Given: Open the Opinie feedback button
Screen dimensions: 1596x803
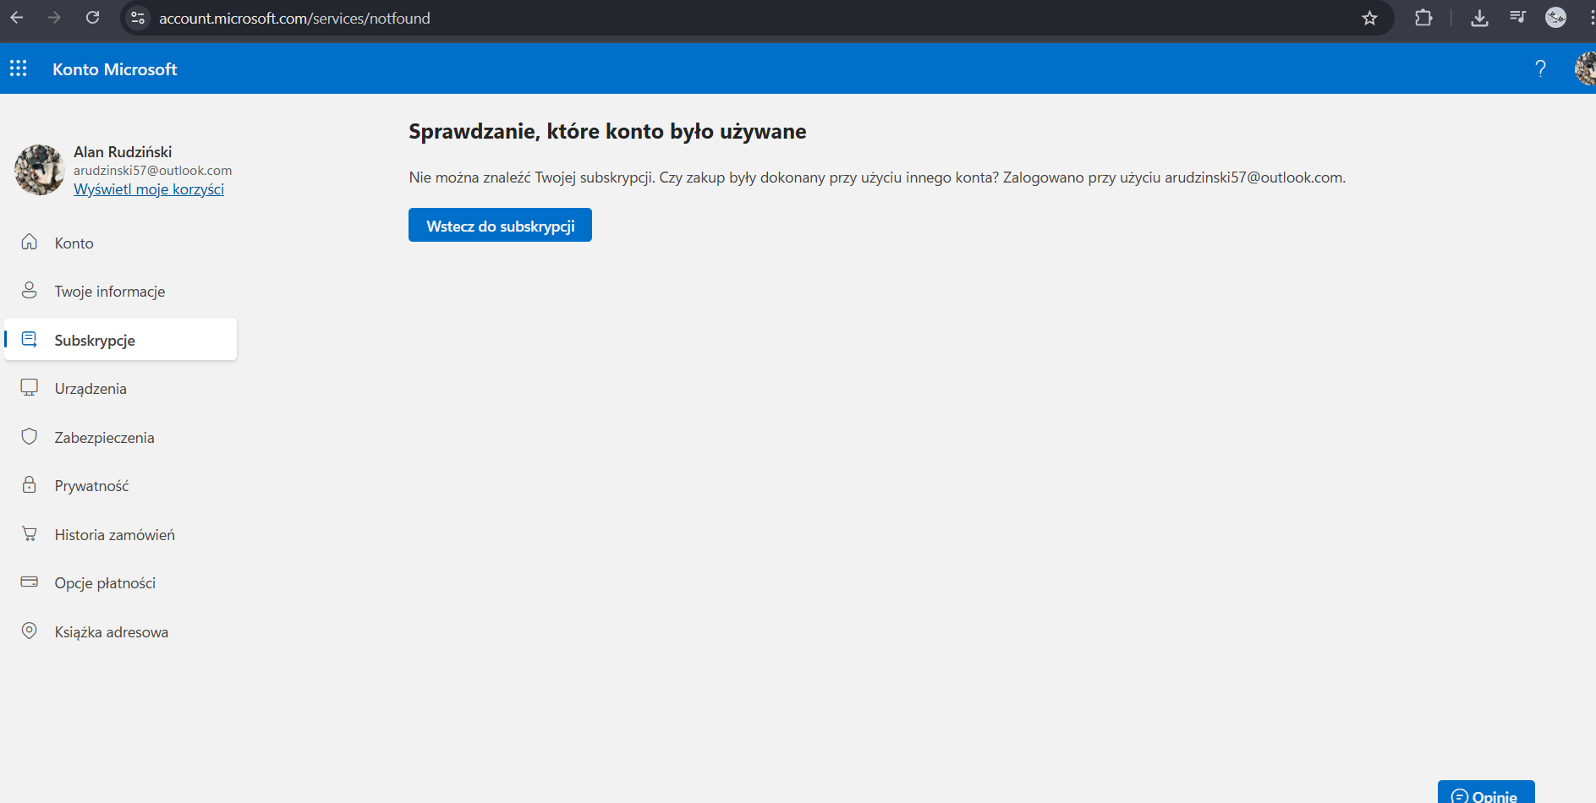Looking at the screenshot, I should click(x=1486, y=793).
